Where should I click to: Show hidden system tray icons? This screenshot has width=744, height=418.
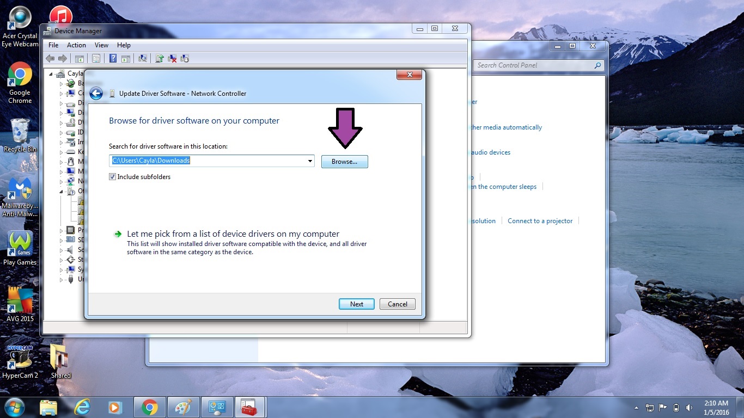(636, 408)
